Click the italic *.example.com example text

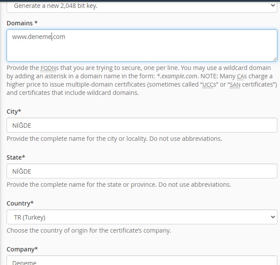[x=178, y=77]
